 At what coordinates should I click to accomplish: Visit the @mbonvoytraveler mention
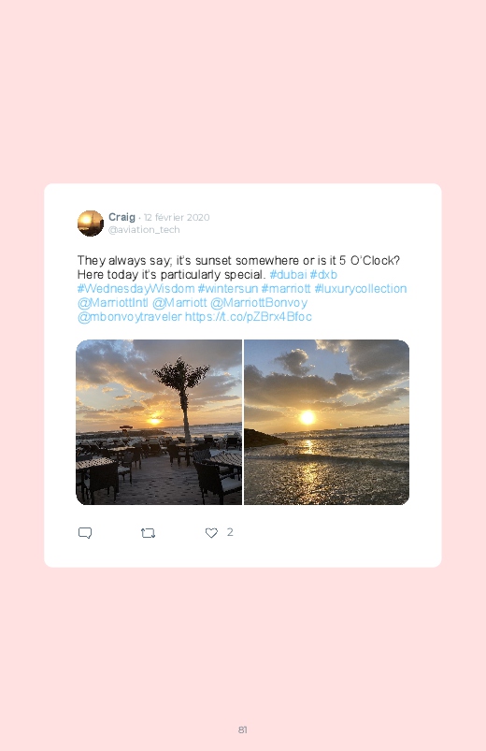click(129, 317)
